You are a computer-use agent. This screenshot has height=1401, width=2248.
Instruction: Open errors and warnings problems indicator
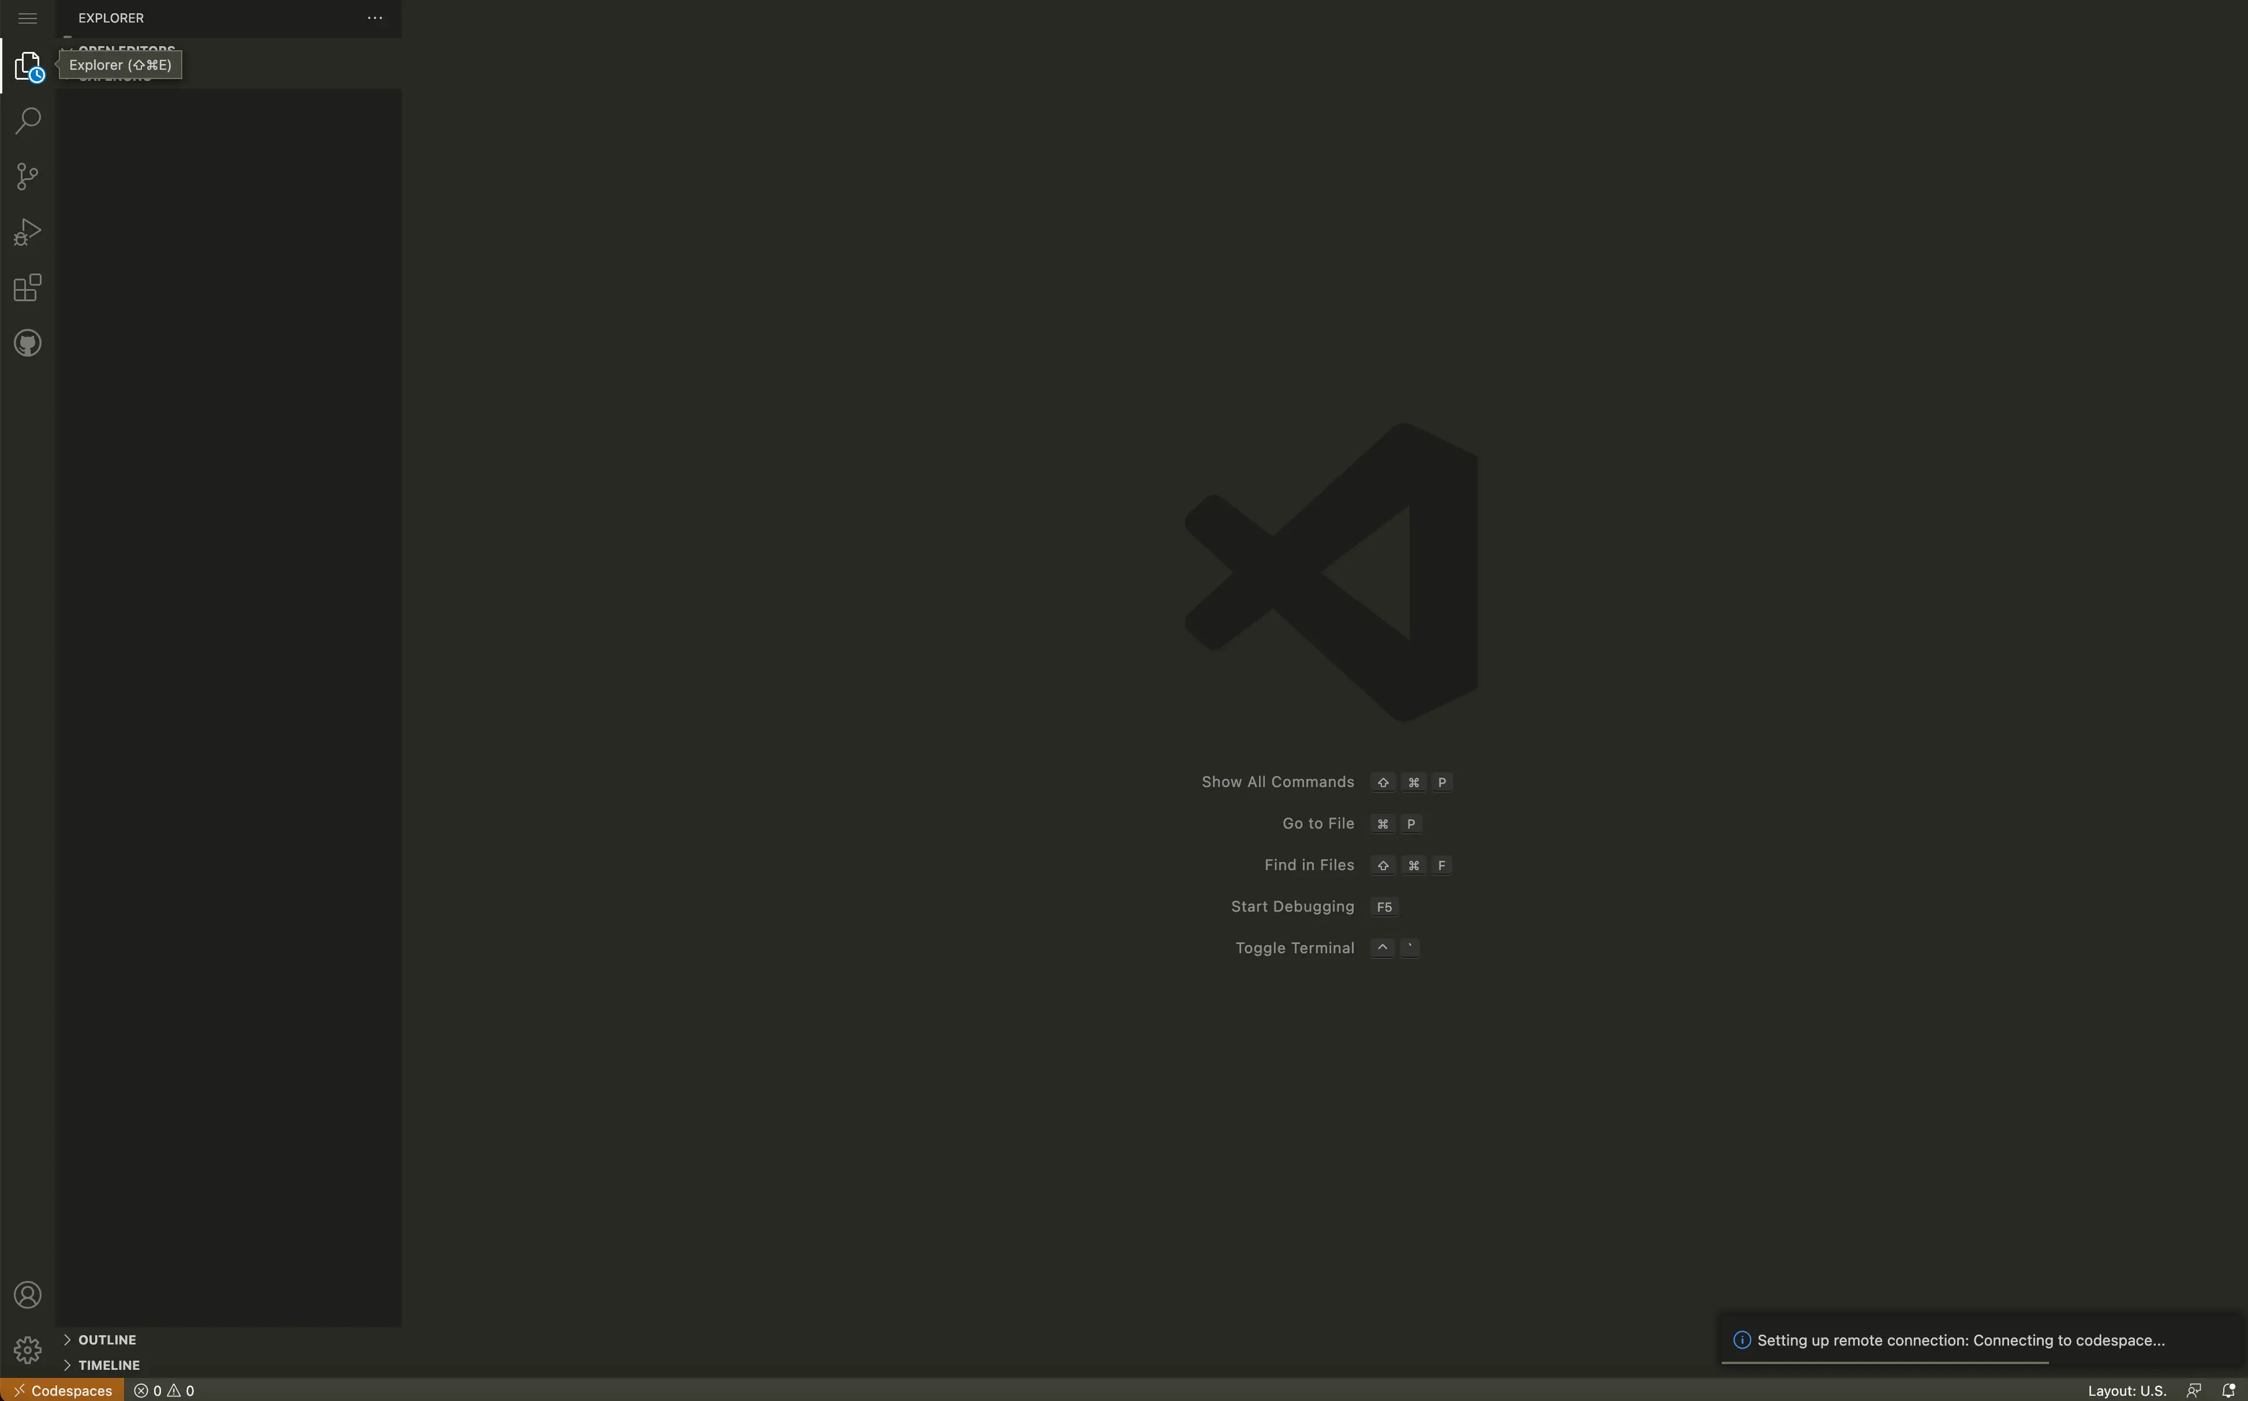pos(164,1390)
